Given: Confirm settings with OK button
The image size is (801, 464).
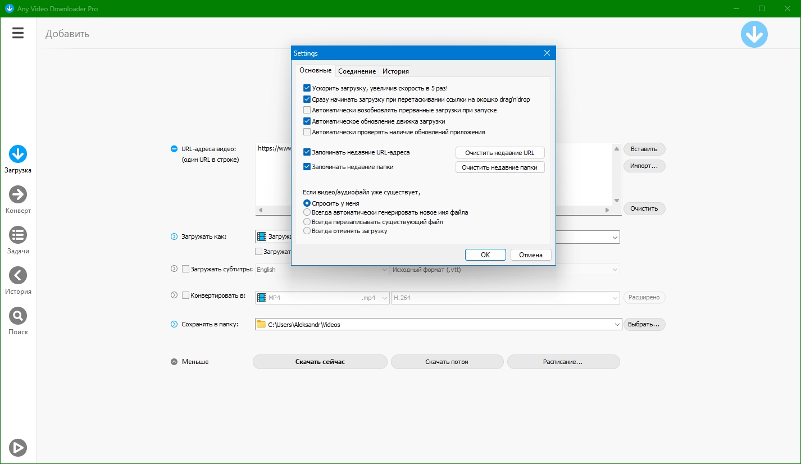Looking at the screenshot, I should [485, 255].
